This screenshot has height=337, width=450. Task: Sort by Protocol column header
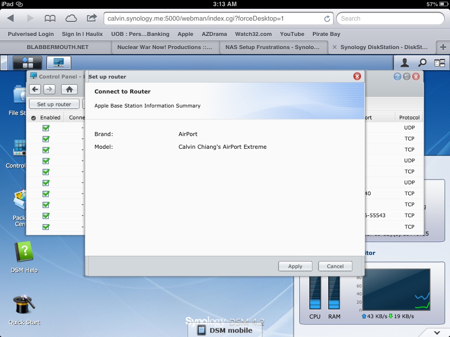[409, 118]
